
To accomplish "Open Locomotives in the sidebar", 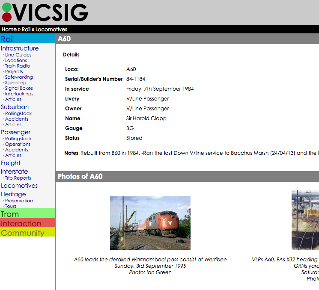I will 19,186.
